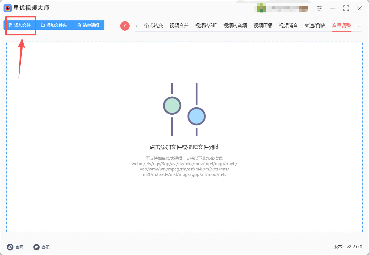
Task: Open the 视频压缩 tab
Action: (x=263, y=25)
